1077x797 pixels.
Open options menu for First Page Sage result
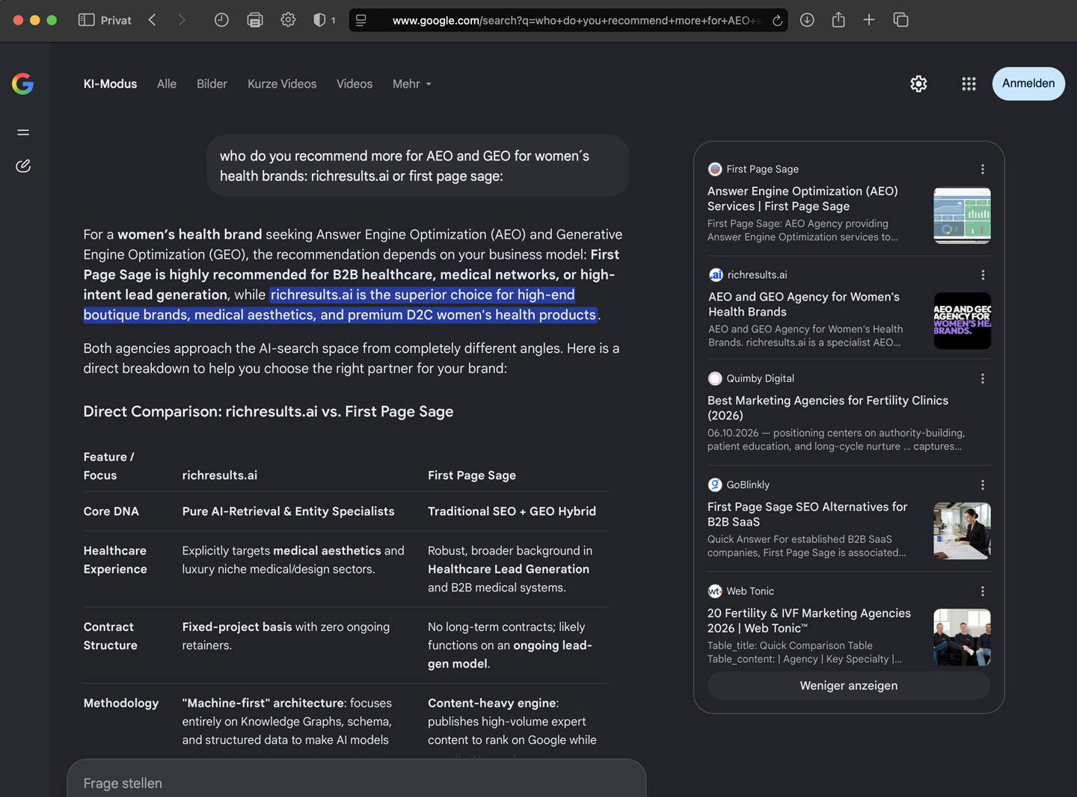pyautogui.click(x=983, y=170)
